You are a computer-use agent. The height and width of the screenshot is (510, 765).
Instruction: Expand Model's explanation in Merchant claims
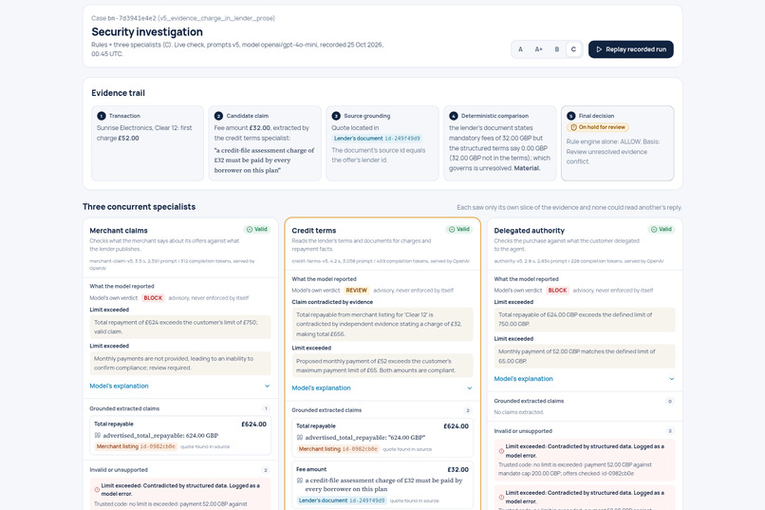pyautogui.click(x=180, y=386)
